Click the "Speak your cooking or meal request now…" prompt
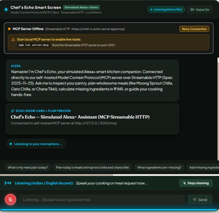Image resolution: width=219 pixels, height=213 pixels. tap(112, 183)
